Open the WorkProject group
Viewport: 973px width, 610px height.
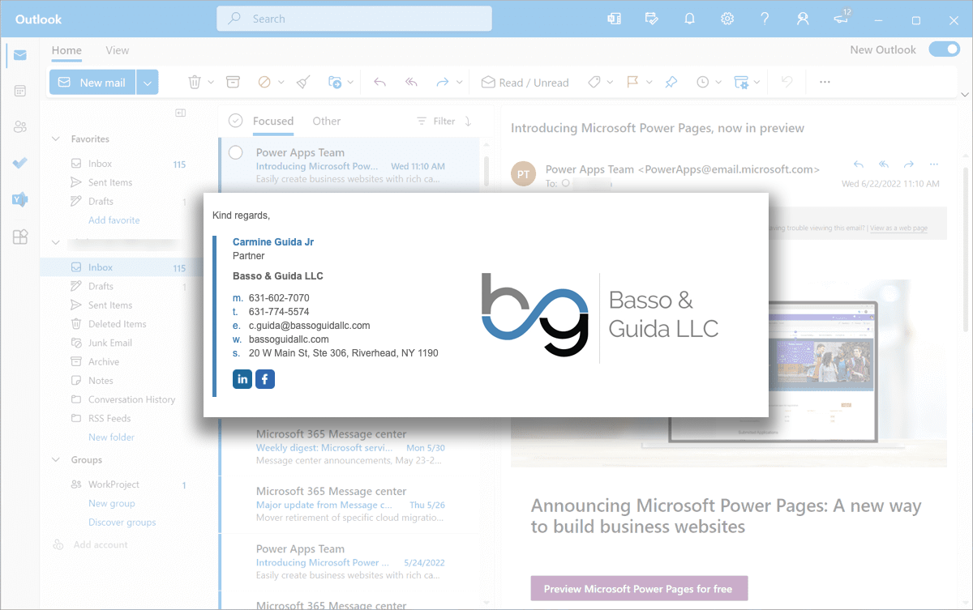114,484
